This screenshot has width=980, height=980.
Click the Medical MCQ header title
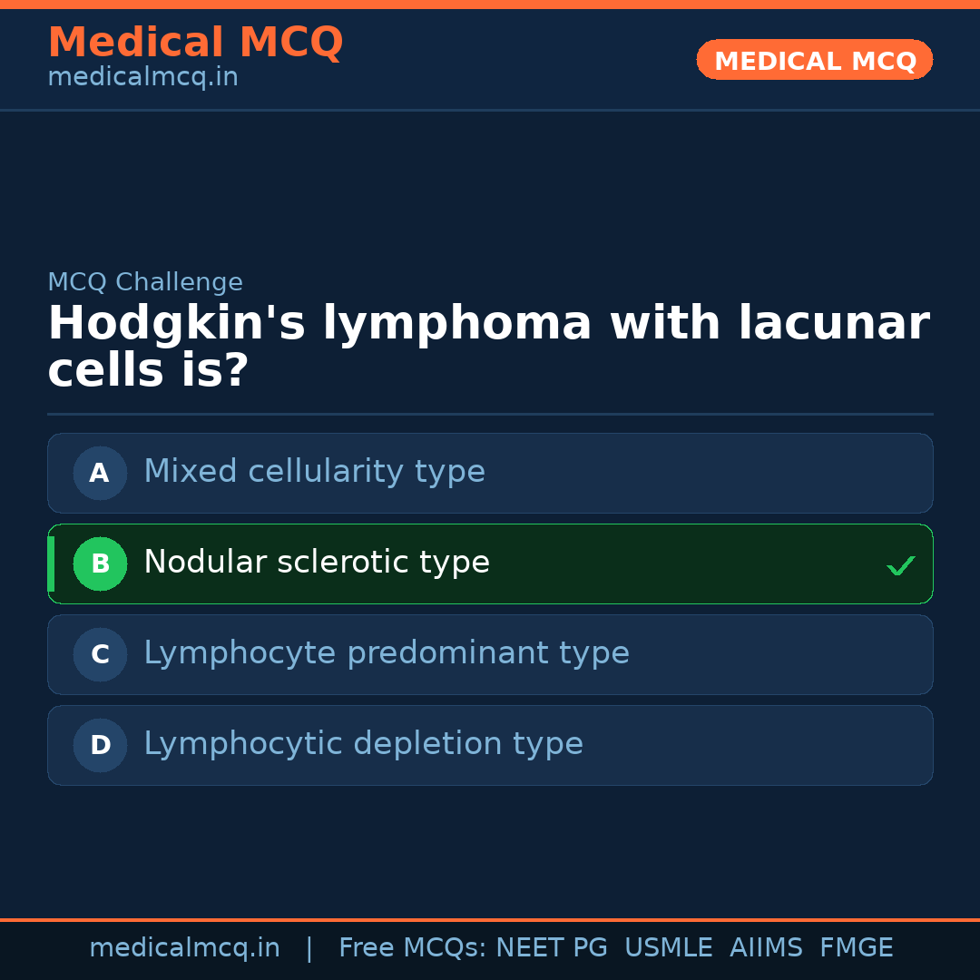195,43
